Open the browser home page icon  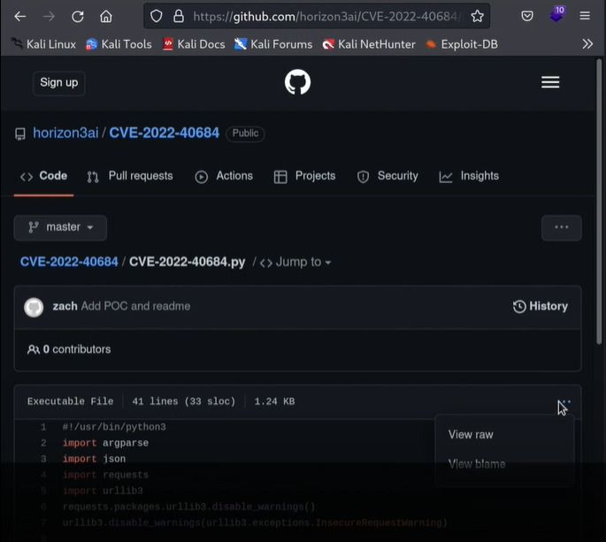(106, 16)
